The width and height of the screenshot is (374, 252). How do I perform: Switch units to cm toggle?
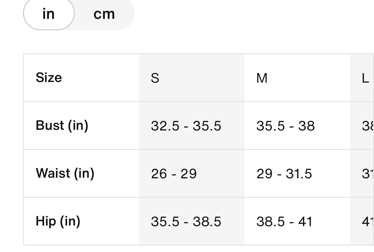pos(104,14)
